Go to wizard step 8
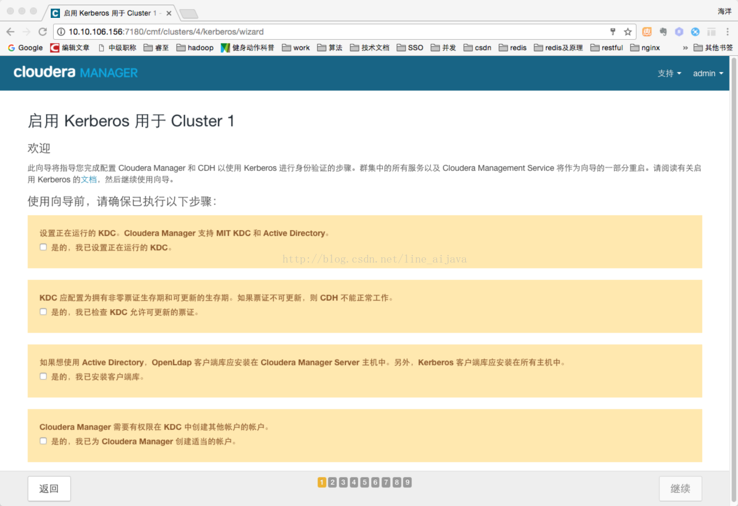 (397, 482)
